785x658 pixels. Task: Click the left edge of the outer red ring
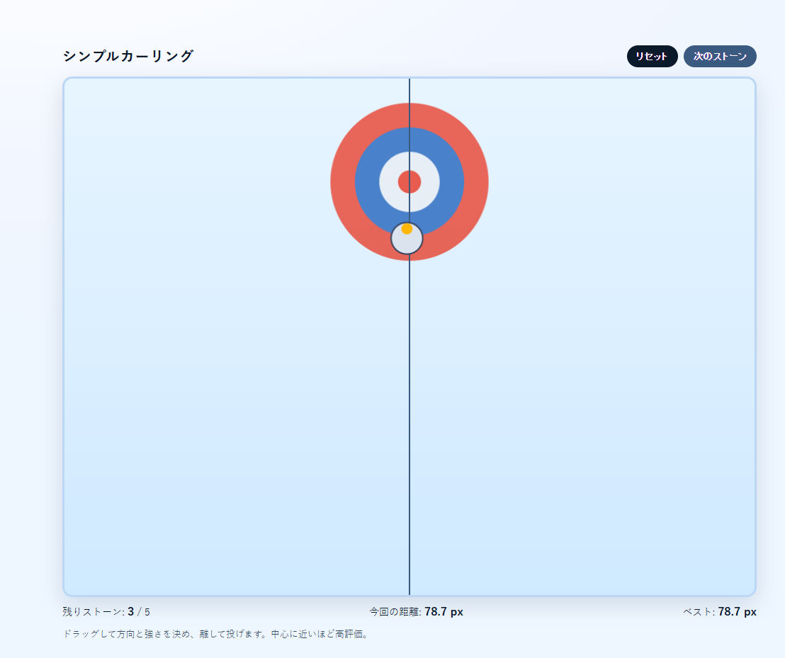(x=342, y=182)
